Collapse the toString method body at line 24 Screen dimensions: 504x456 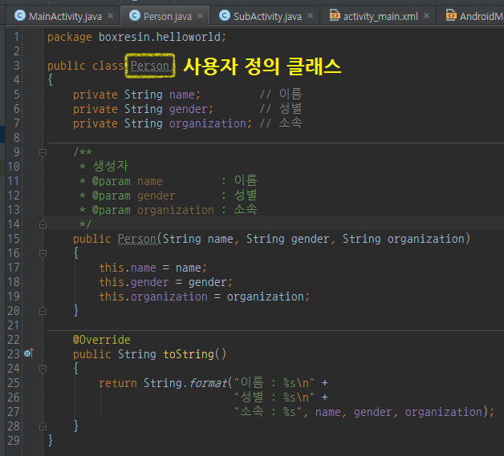(x=43, y=369)
